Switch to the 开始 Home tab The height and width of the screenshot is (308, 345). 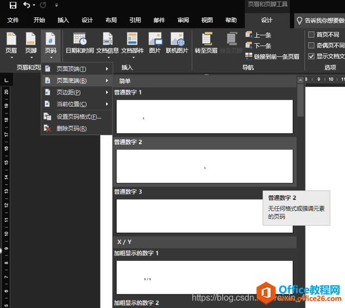39,20
